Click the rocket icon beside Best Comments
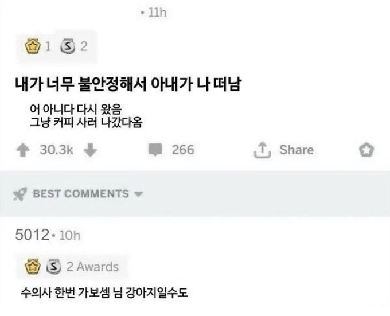The image size is (390, 316). coord(20,194)
